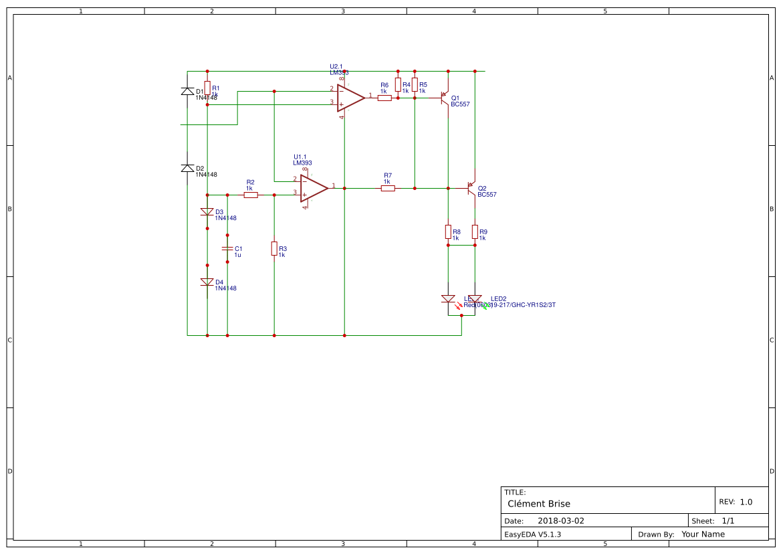The height and width of the screenshot is (554, 783).
Task: Click the R3 resistor symbol
Action: [x=274, y=248]
